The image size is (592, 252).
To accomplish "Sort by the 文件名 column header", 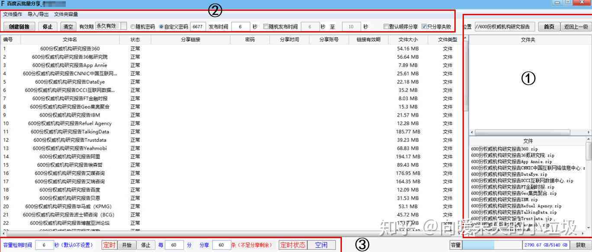I will pos(70,39).
